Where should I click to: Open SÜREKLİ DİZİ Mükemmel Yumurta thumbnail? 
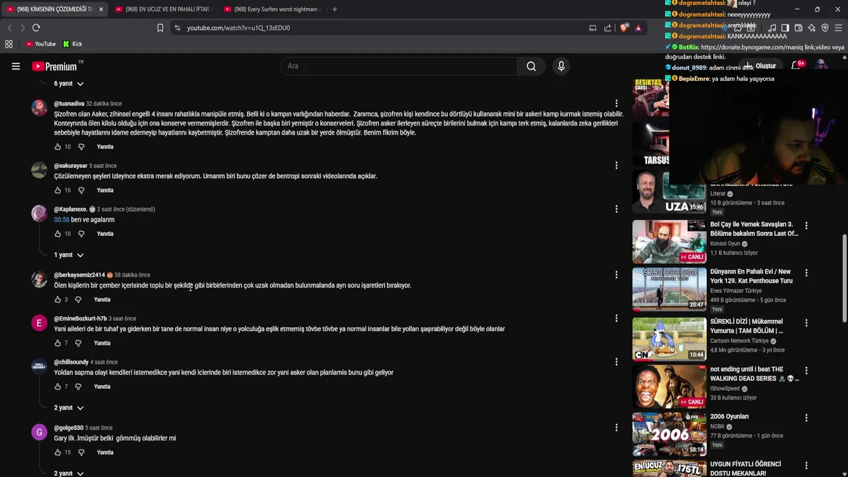point(669,339)
